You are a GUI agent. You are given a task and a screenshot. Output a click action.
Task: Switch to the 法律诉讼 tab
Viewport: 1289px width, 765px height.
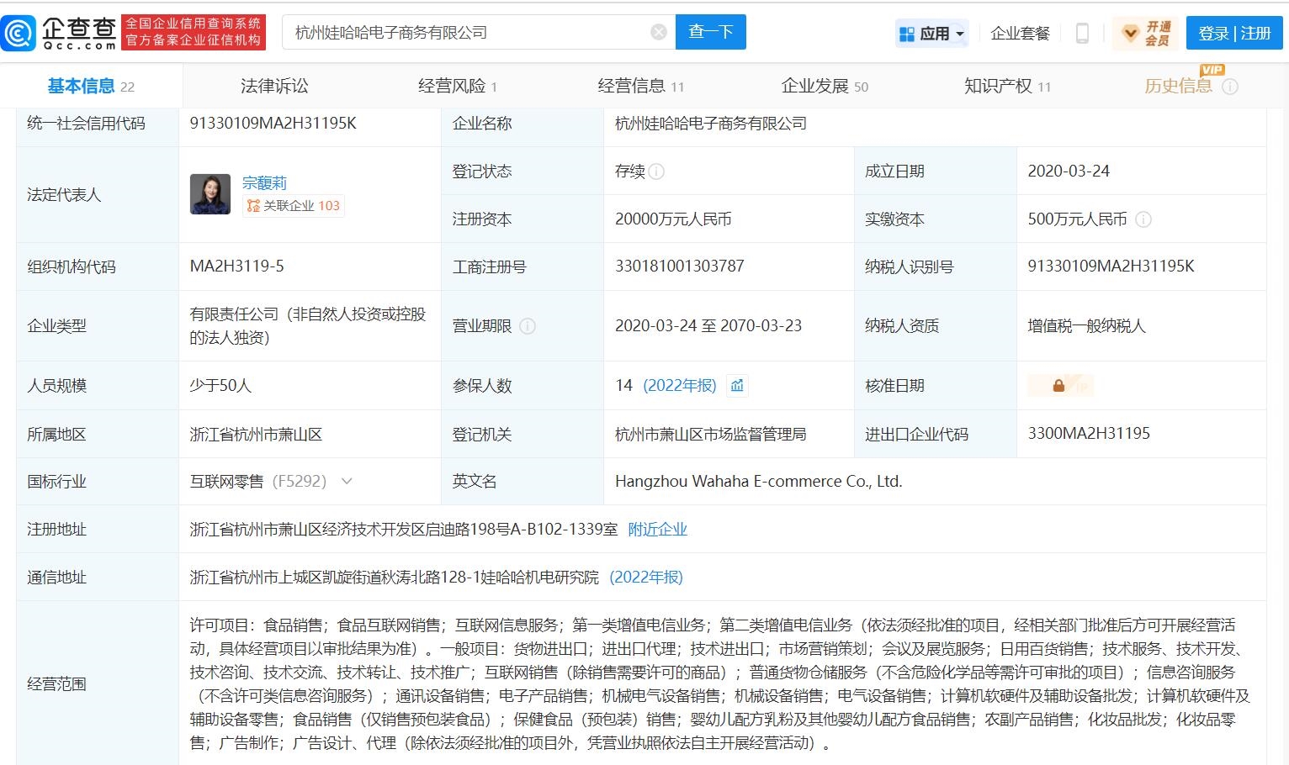274,86
